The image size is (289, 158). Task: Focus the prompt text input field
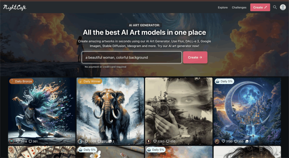click(132, 57)
